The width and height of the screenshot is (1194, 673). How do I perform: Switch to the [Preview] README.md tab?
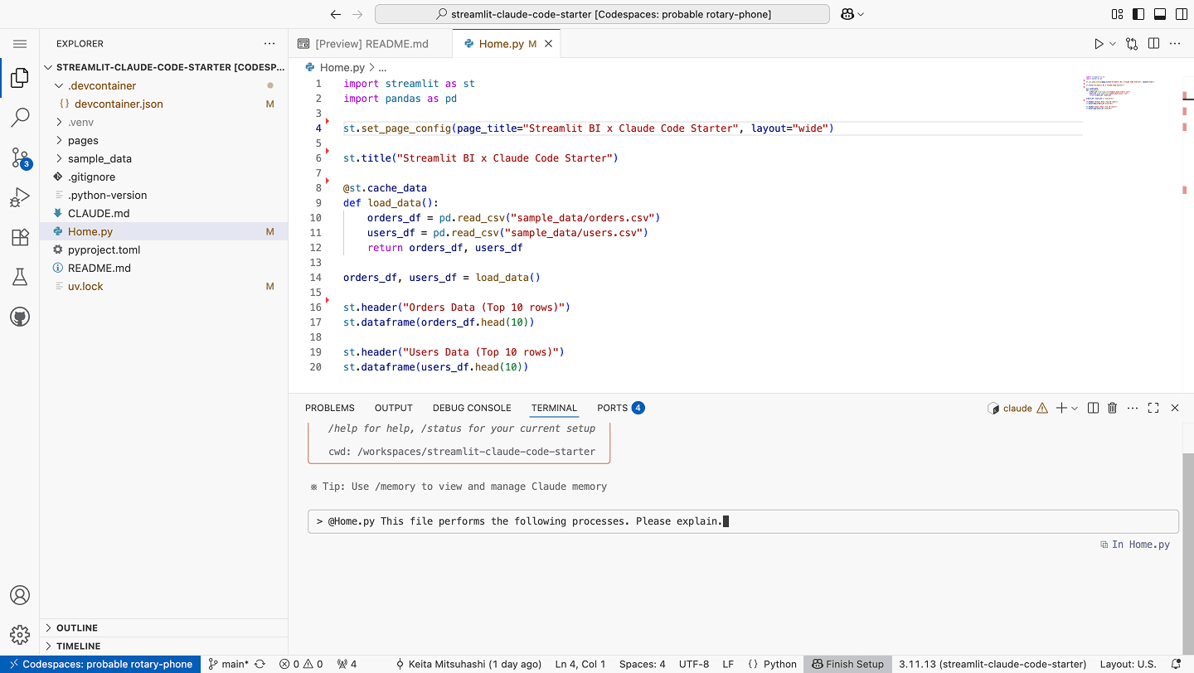point(371,42)
